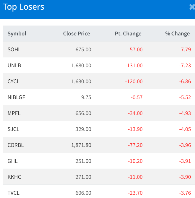Click the MPFL stock symbol
Viewport: 195px width, 198px height.
click(14, 113)
